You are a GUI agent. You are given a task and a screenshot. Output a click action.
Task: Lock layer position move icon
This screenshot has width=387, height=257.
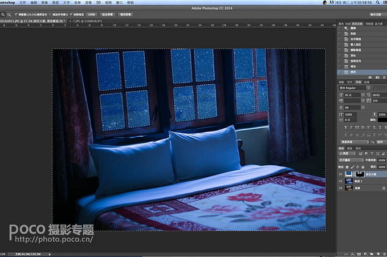(357, 167)
